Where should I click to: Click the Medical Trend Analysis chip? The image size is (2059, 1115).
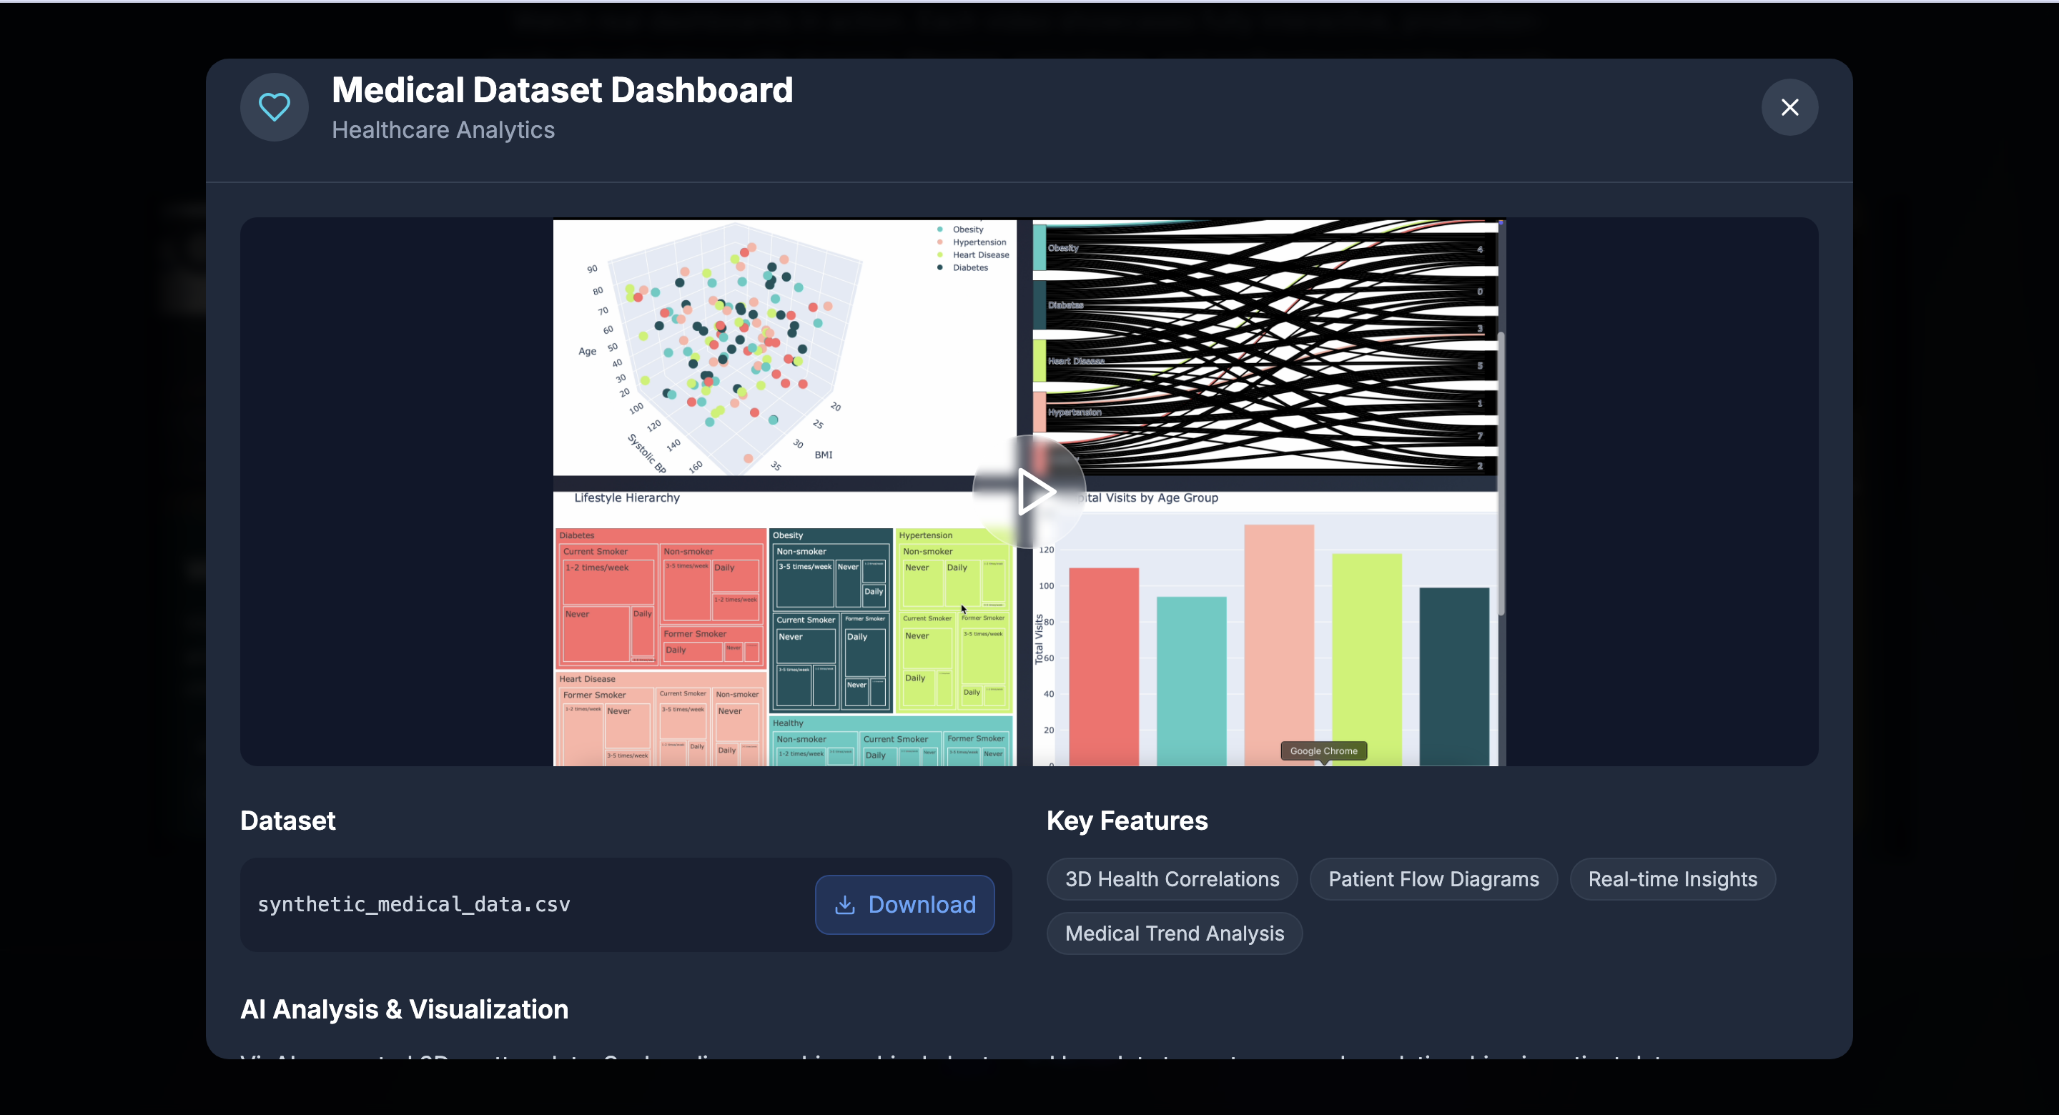(1173, 933)
